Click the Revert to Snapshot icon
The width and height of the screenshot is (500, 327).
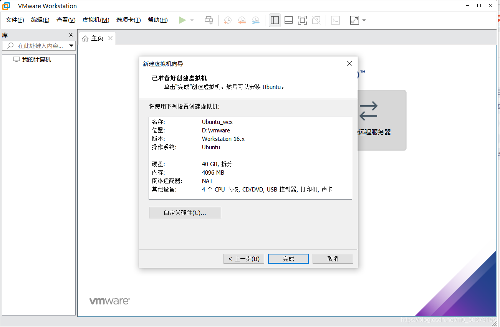pyautogui.click(x=242, y=20)
